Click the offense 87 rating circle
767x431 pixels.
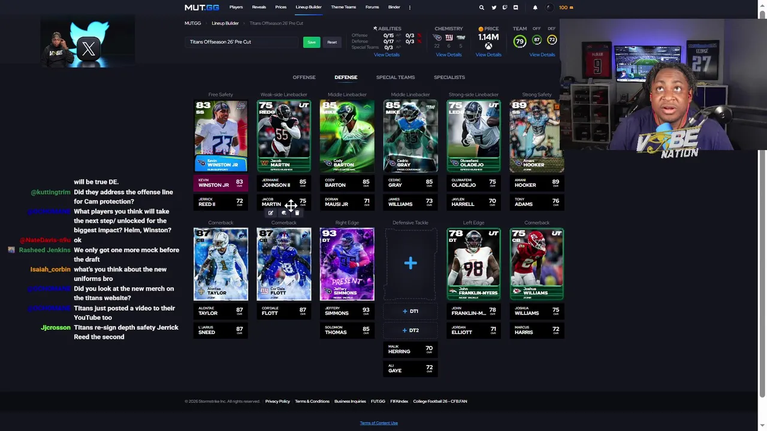[536, 40]
